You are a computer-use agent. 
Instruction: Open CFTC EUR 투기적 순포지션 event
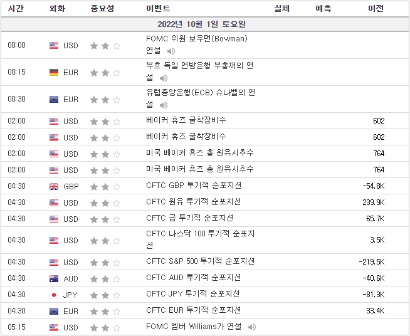tap(194, 310)
